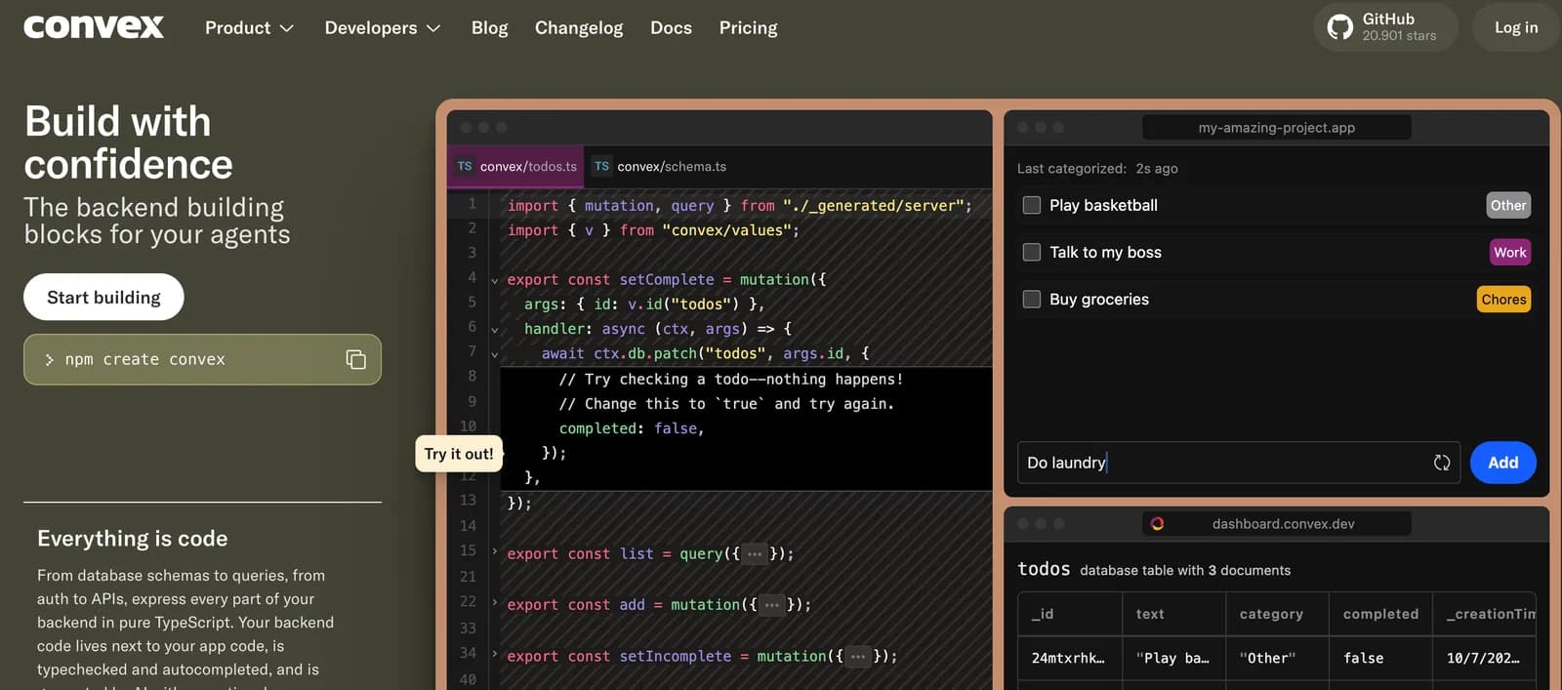Image resolution: width=1562 pixels, height=690 pixels.
Task: Click the completed column header
Action: [1380, 614]
